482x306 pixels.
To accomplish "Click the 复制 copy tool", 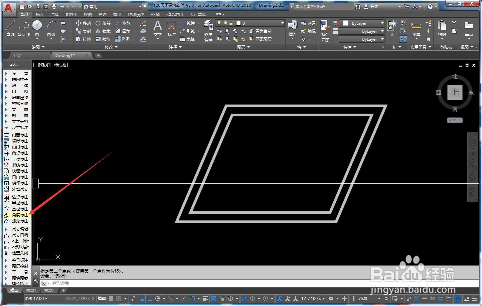I will (83, 31).
